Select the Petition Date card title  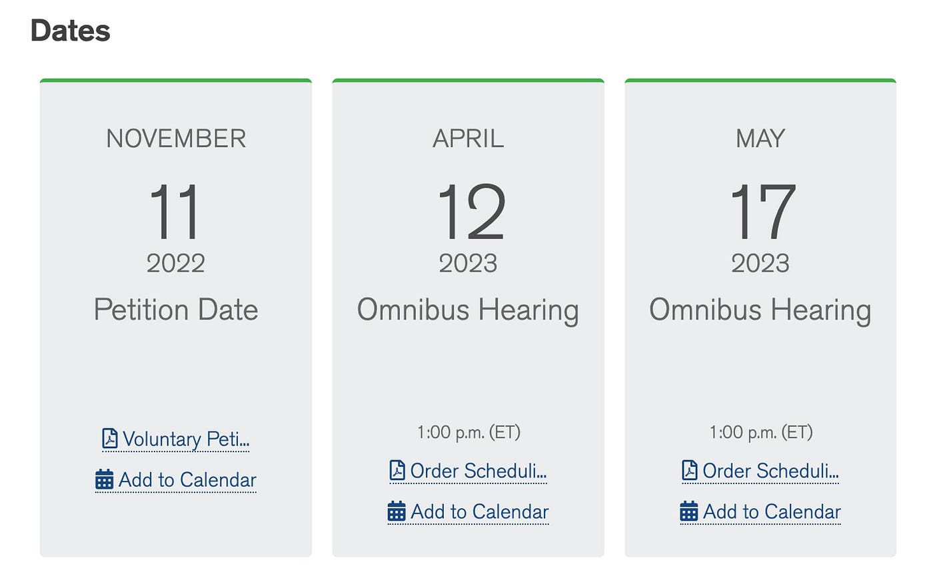coord(176,310)
